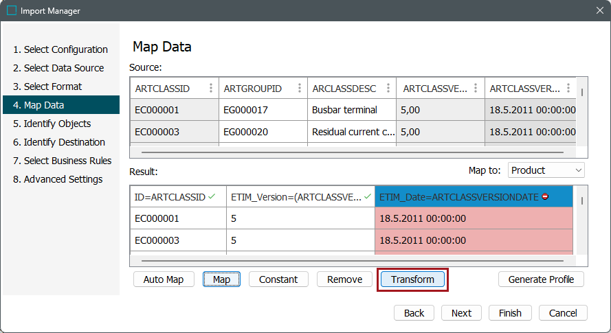Open ARTCLASSVE... column options menu
The width and height of the screenshot is (611, 333).
click(478, 89)
